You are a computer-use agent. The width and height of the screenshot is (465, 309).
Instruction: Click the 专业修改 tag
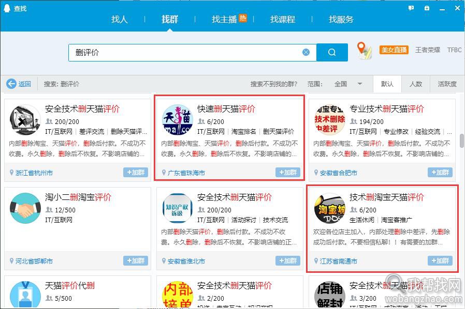(396, 132)
